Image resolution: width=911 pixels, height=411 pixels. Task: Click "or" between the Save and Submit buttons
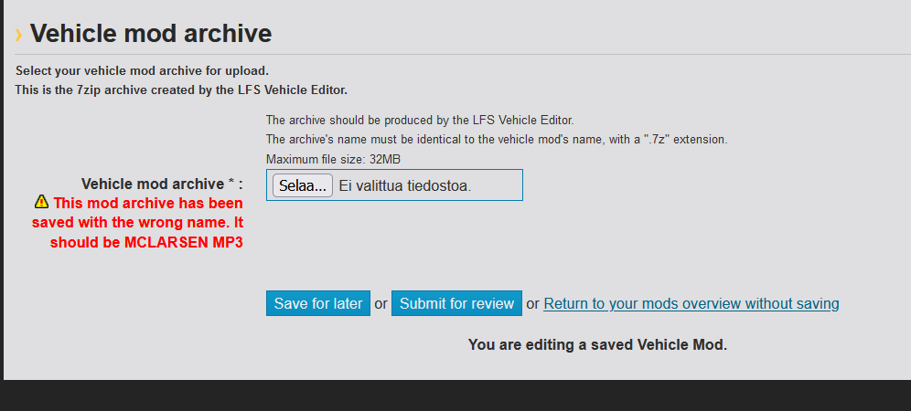pyautogui.click(x=380, y=303)
